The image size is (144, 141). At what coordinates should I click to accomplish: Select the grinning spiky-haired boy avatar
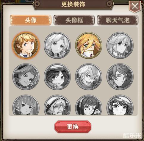coord(89,77)
